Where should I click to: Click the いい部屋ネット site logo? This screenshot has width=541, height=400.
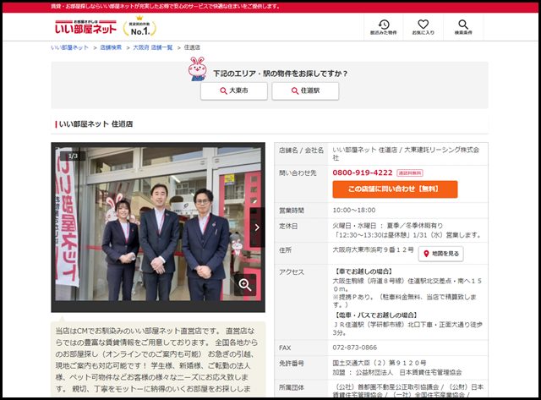click(85, 27)
